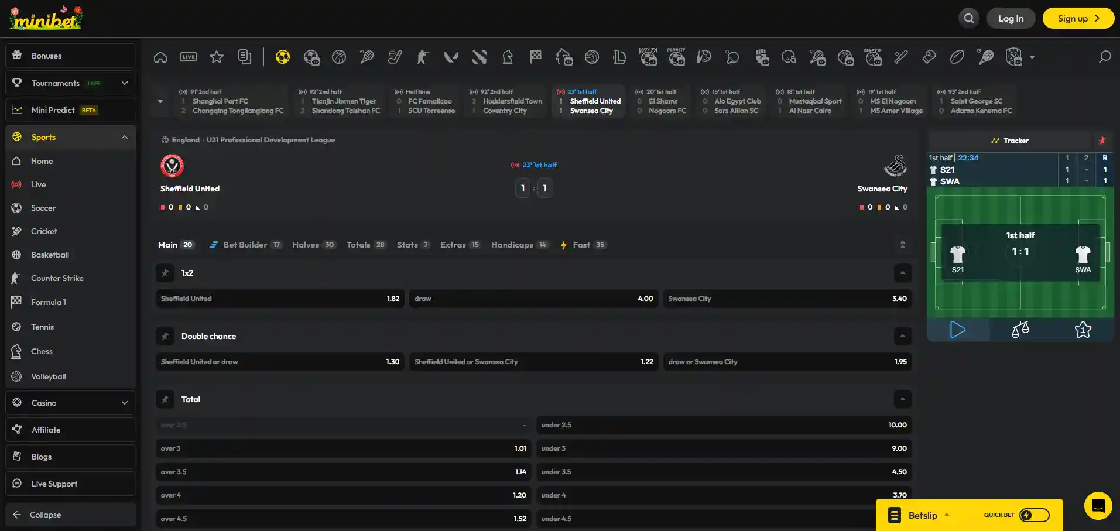Expand the live matches strip dropdown arrow
The height and width of the screenshot is (531, 1120).
(160, 101)
